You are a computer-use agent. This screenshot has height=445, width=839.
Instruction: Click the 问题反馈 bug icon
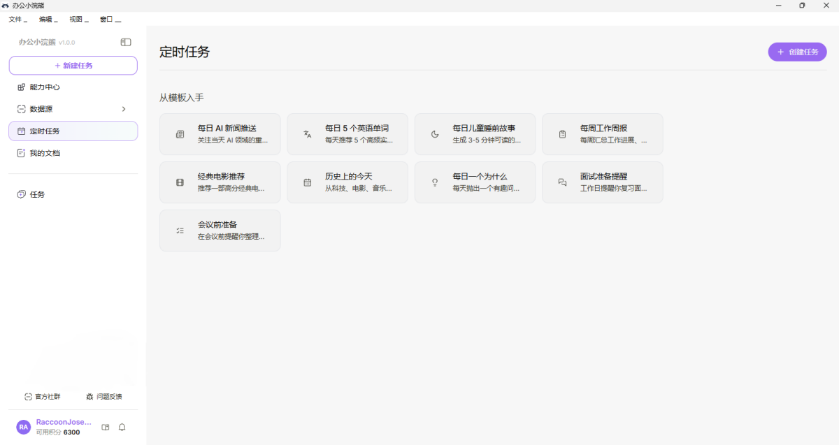[89, 396]
